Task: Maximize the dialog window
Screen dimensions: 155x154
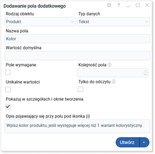Action: (x=138, y=5)
